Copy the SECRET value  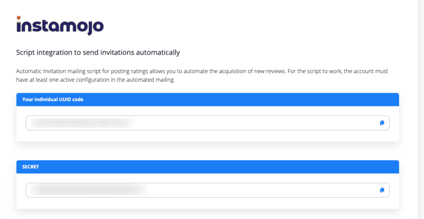(382, 190)
